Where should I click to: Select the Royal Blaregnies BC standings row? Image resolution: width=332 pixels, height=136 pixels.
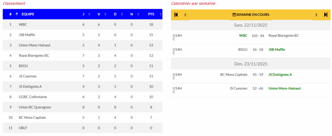point(34,56)
